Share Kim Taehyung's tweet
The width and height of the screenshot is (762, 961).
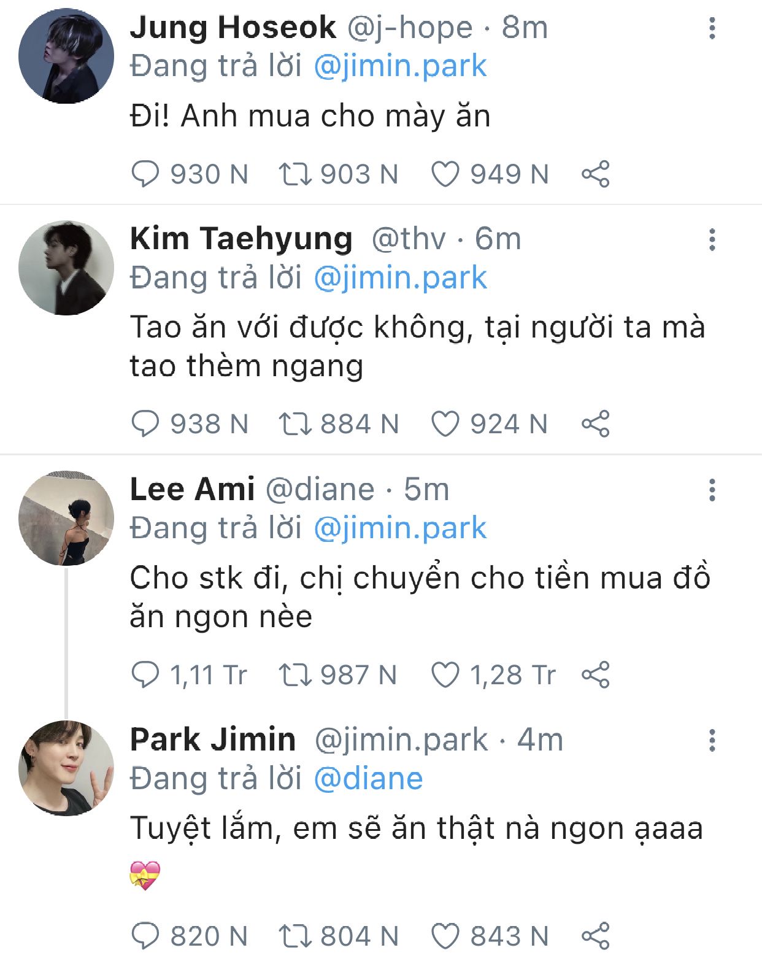[x=595, y=424]
